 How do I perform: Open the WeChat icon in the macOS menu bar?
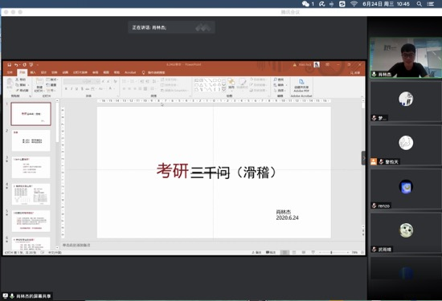305,4
